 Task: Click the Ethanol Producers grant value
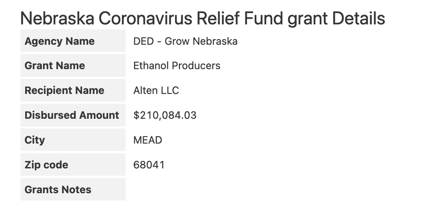(177, 65)
